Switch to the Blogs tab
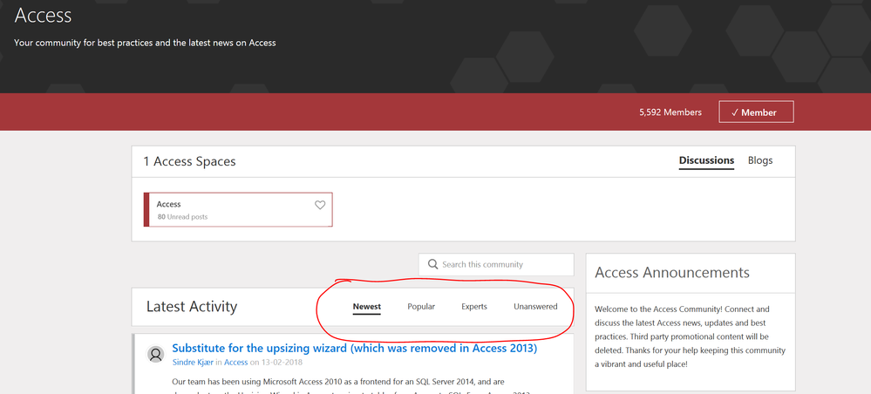The height and width of the screenshot is (394, 871). (x=760, y=160)
